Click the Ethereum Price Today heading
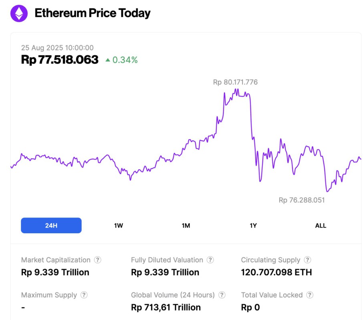The width and height of the screenshot is (363, 320). 93,13
